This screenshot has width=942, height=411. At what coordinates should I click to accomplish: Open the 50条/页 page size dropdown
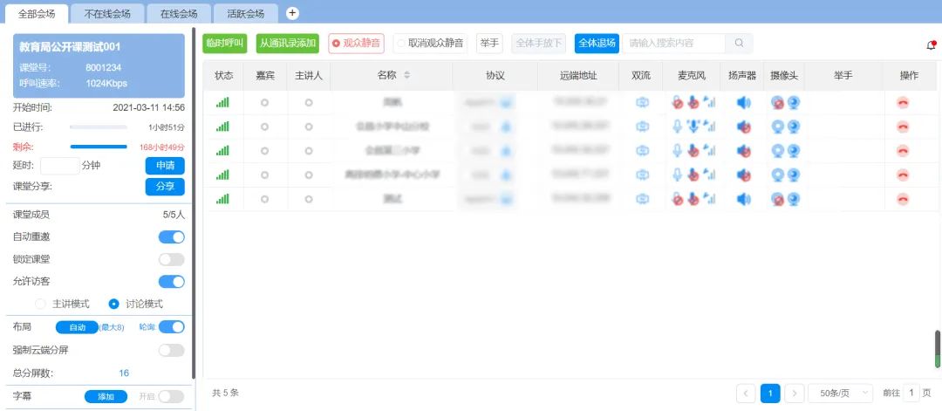pyautogui.click(x=840, y=394)
